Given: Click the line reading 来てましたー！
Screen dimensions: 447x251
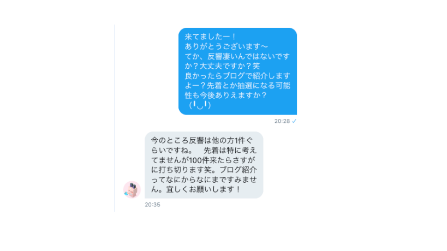Looking at the screenshot, I should (x=211, y=37).
